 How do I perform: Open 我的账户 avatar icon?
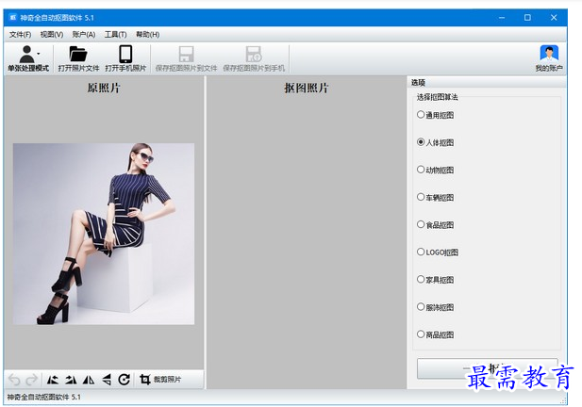coord(549,54)
